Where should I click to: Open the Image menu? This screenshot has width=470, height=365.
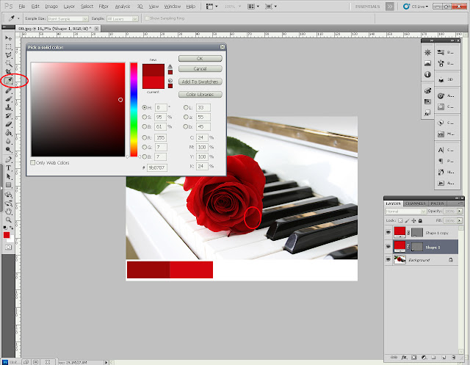coord(51,7)
